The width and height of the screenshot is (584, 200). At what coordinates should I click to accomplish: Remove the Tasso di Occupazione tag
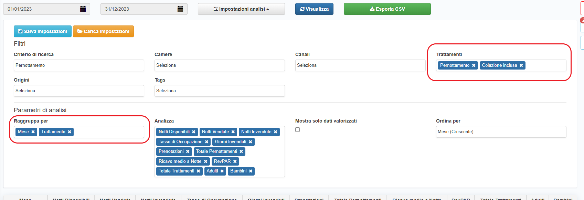206,142
